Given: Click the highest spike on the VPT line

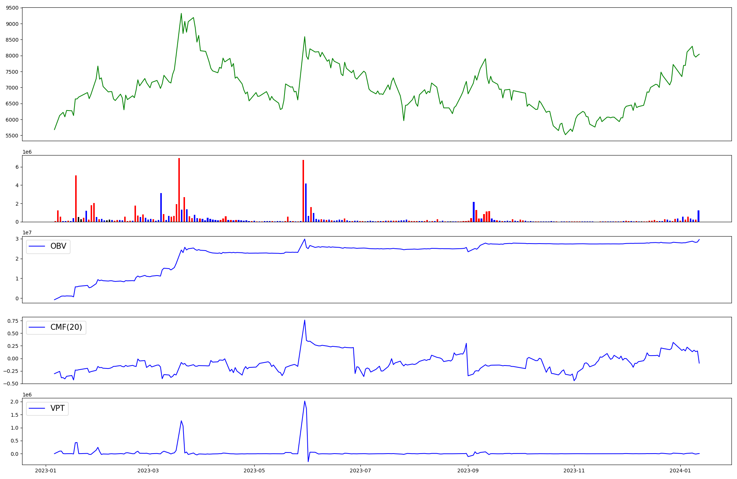Looking at the screenshot, I should coord(304,402).
